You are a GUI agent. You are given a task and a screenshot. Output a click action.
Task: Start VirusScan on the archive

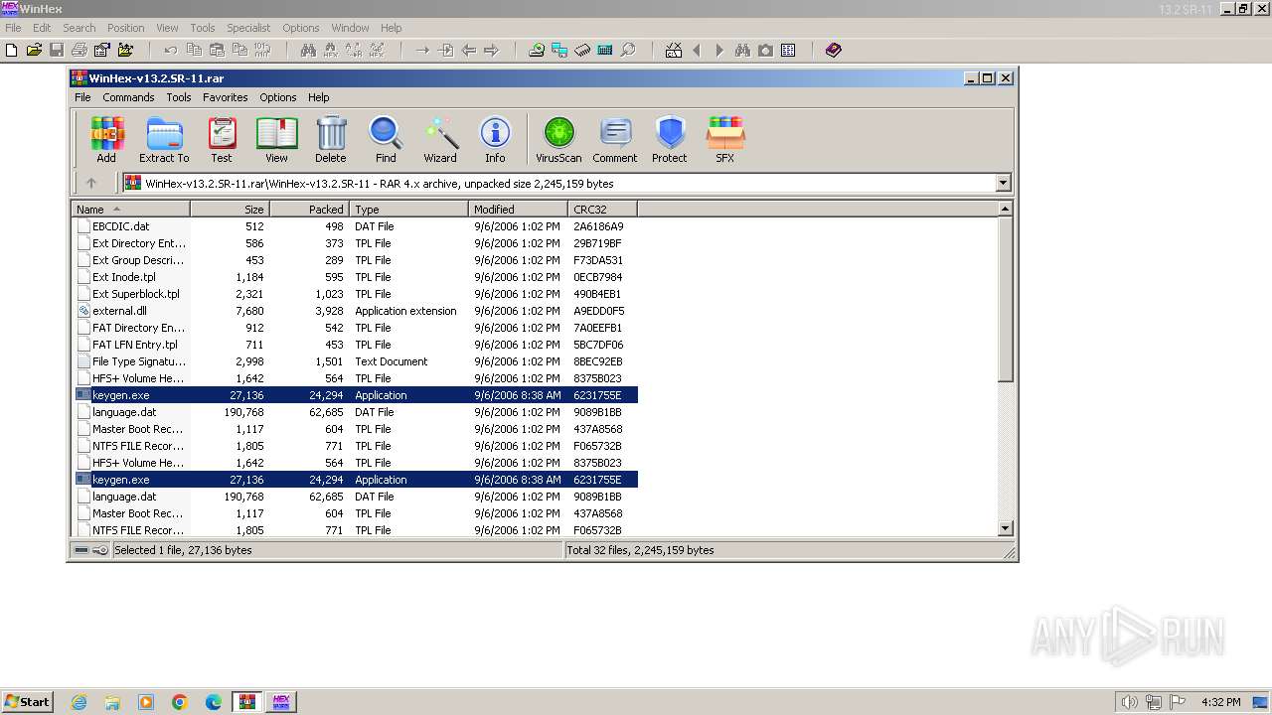[558, 139]
